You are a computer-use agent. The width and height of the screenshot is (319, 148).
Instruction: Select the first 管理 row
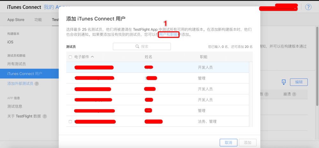158,78
